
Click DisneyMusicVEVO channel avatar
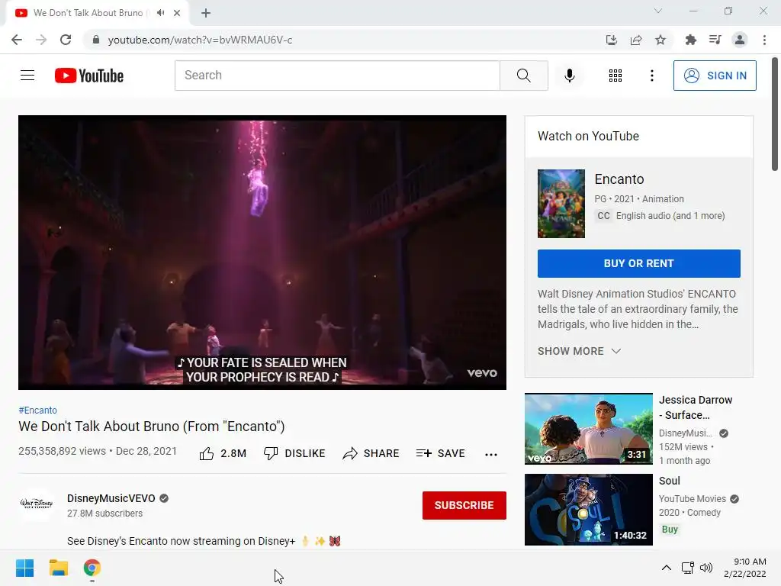pos(37,504)
